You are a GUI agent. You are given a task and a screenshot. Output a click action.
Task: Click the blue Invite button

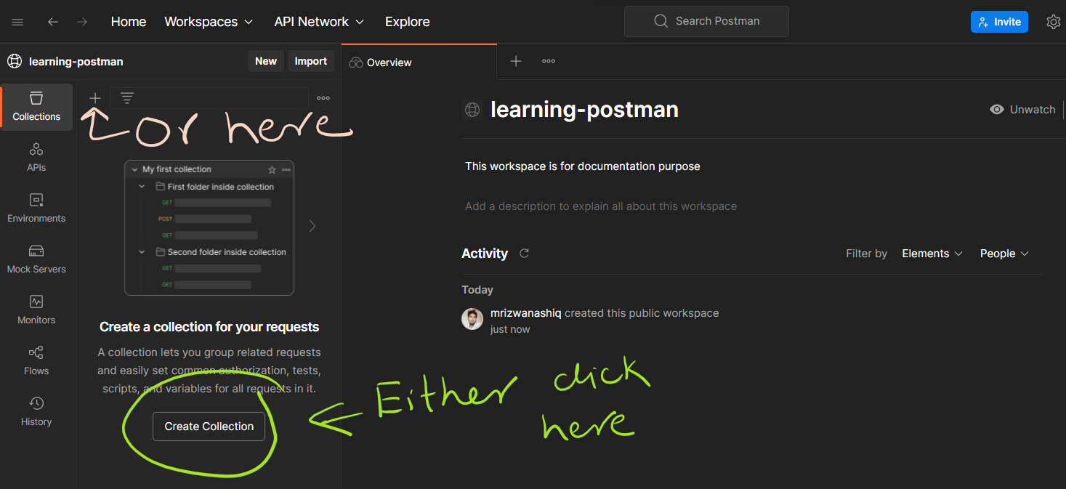click(1000, 22)
